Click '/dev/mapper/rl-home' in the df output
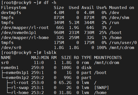This screenshot has width=138, height=95. (x=25, y=38)
